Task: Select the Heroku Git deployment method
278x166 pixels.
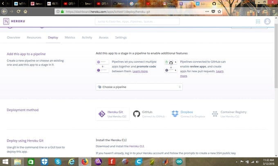Action: click(x=112, y=114)
